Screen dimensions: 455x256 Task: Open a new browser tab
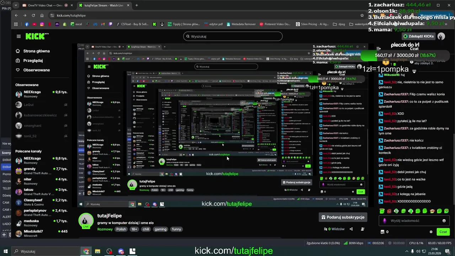click(136, 5)
